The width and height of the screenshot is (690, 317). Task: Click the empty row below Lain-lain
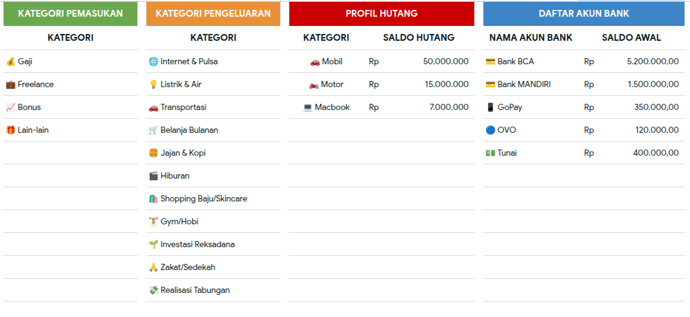coord(70,153)
